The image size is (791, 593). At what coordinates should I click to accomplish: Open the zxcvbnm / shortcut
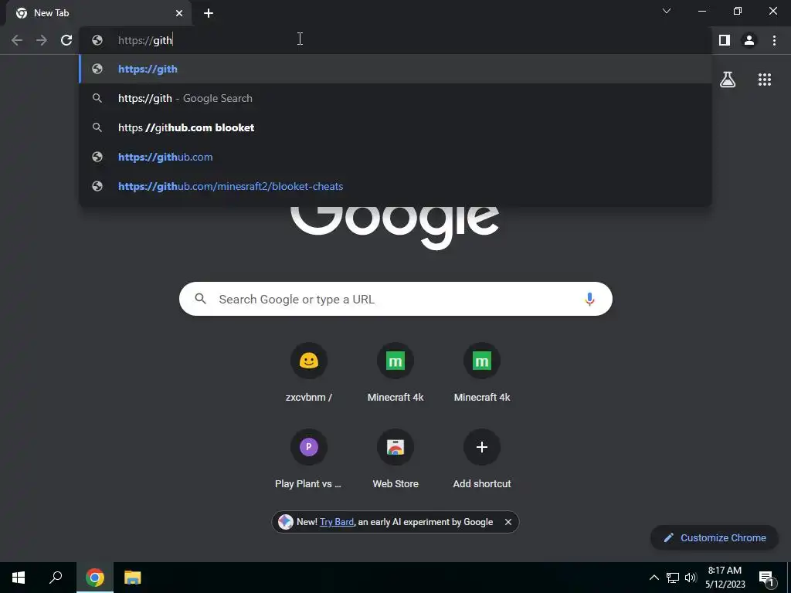click(309, 373)
